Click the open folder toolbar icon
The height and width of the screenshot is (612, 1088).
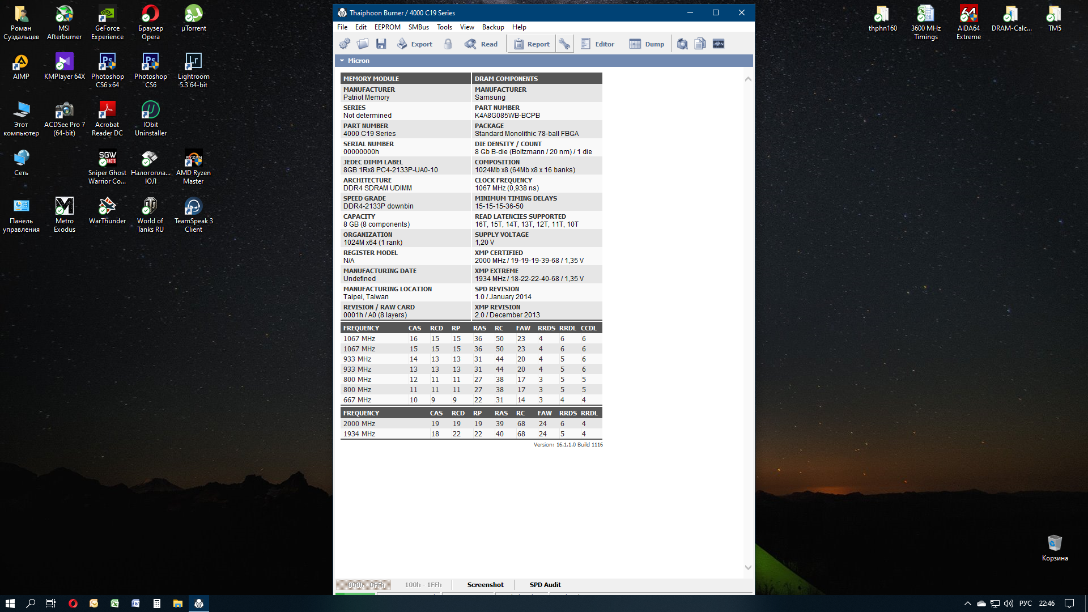pos(363,44)
